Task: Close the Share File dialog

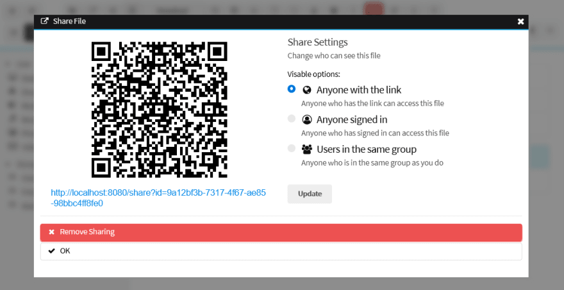Action: coord(520,21)
